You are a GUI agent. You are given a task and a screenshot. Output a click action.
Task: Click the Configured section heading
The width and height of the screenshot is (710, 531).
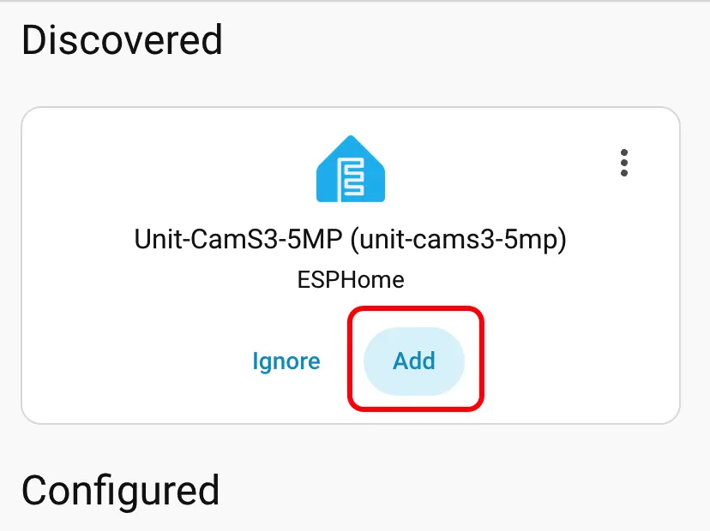coord(121,490)
